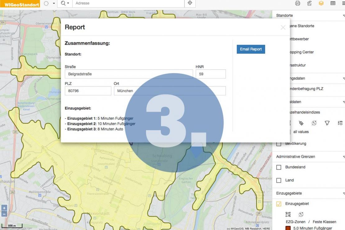Enable the Land layer checkbox

[x=279, y=181]
